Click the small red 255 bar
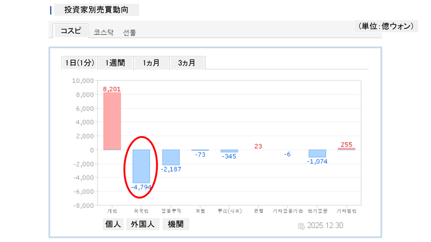The image size is (431, 242). point(346,149)
